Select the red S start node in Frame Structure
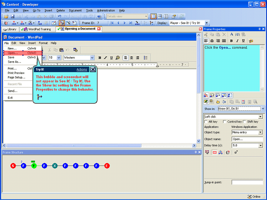The image size is (267, 200). (x=13, y=166)
